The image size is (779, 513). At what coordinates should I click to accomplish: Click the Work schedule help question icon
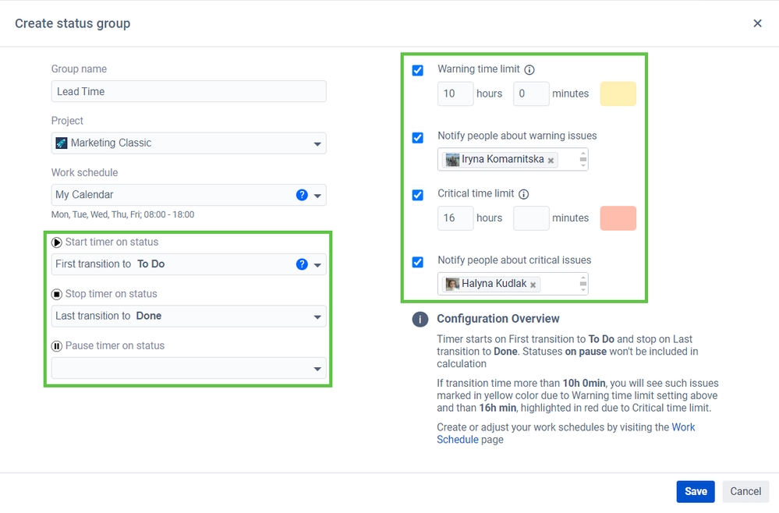tap(302, 195)
